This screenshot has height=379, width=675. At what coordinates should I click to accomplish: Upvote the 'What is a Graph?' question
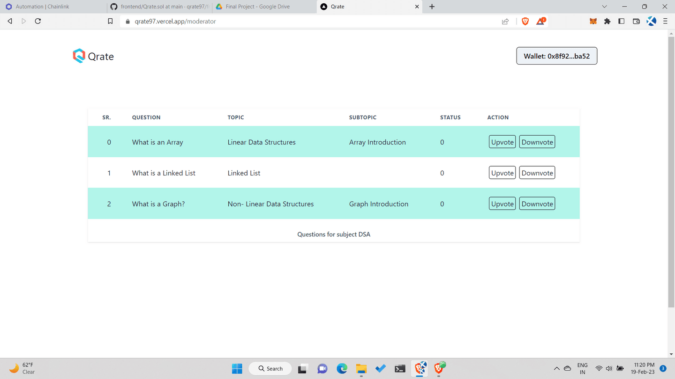[502, 204]
